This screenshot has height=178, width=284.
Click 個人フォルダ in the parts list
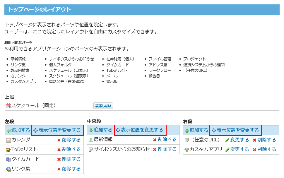[x=60, y=65]
